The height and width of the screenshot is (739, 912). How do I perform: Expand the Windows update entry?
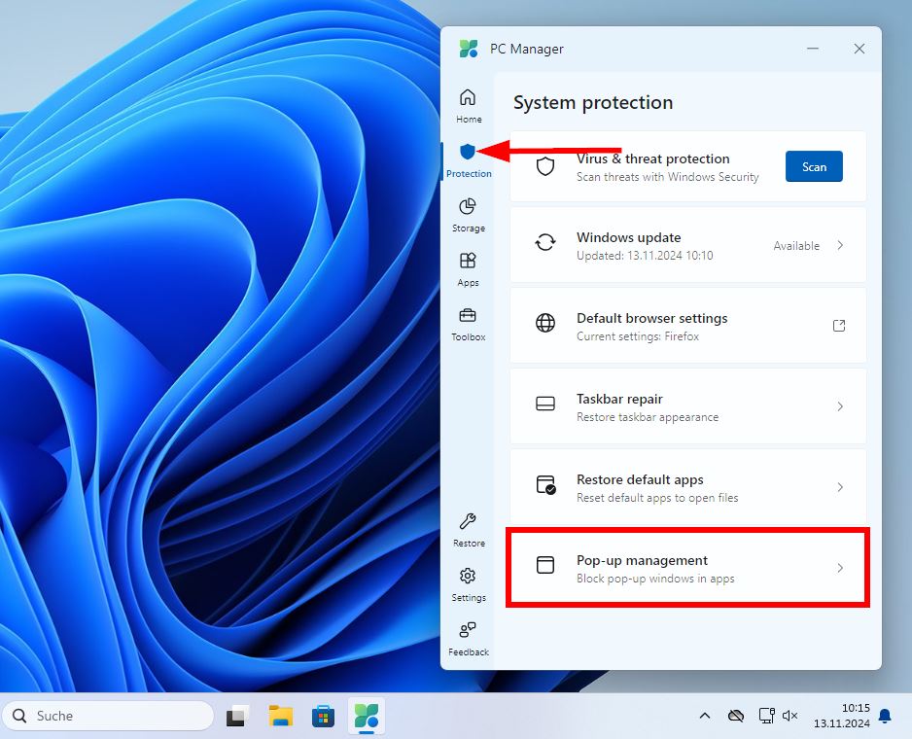[840, 245]
